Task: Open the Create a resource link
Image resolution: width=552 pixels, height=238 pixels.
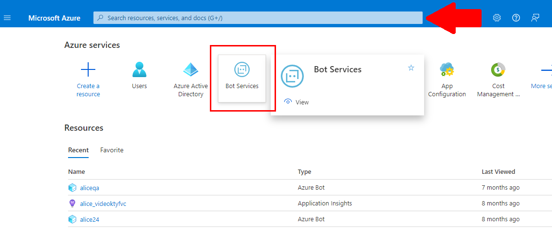Action: point(88,90)
